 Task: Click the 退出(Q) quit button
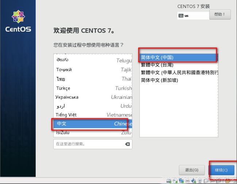pos(192,170)
